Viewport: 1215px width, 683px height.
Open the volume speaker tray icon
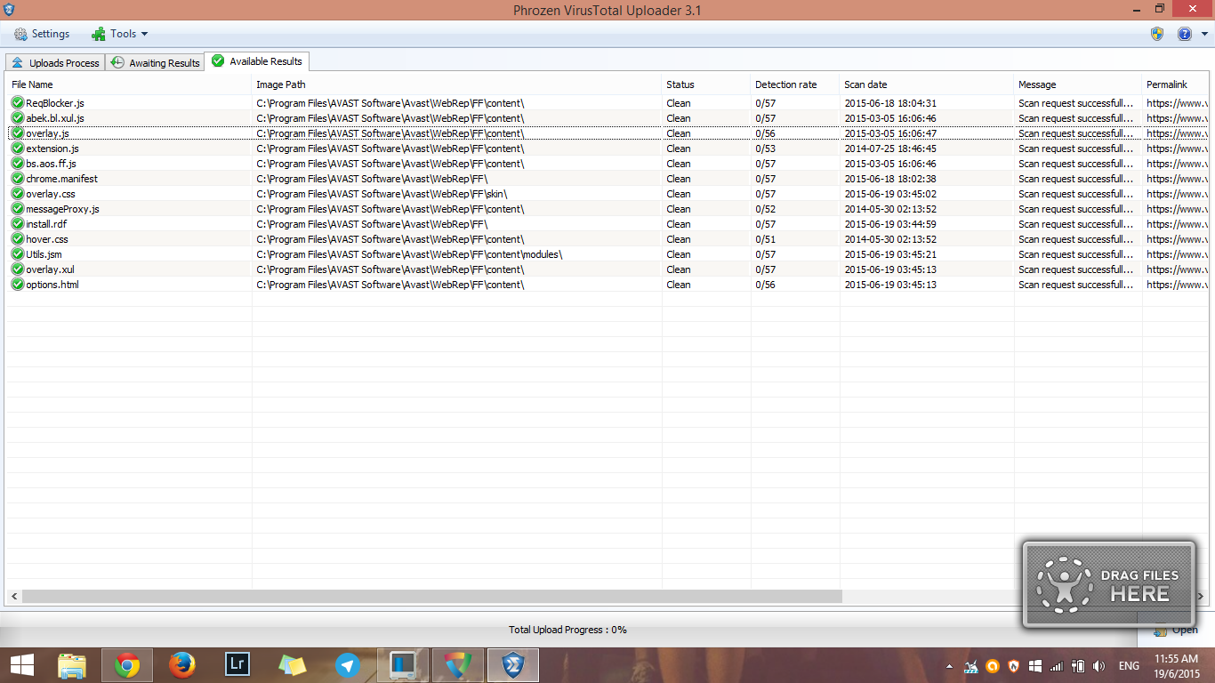(1099, 666)
